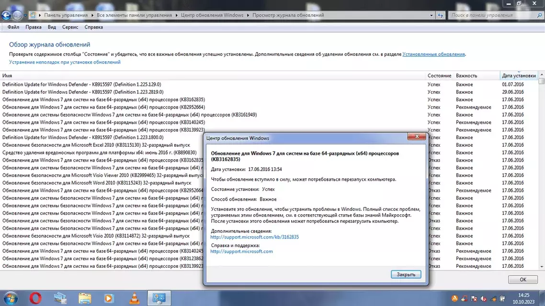Open the Правка menu
The image size is (545, 306).
[34, 27]
